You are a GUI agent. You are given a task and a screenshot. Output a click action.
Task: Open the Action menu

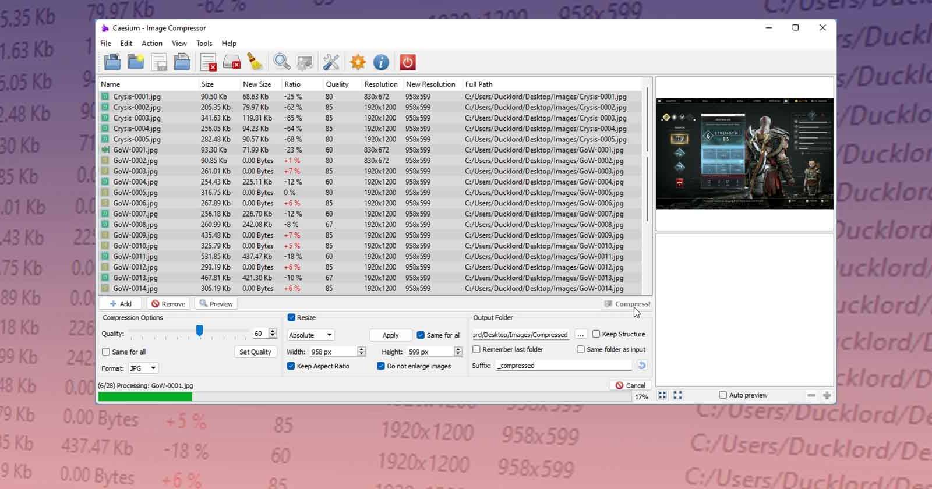pyautogui.click(x=151, y=43)
